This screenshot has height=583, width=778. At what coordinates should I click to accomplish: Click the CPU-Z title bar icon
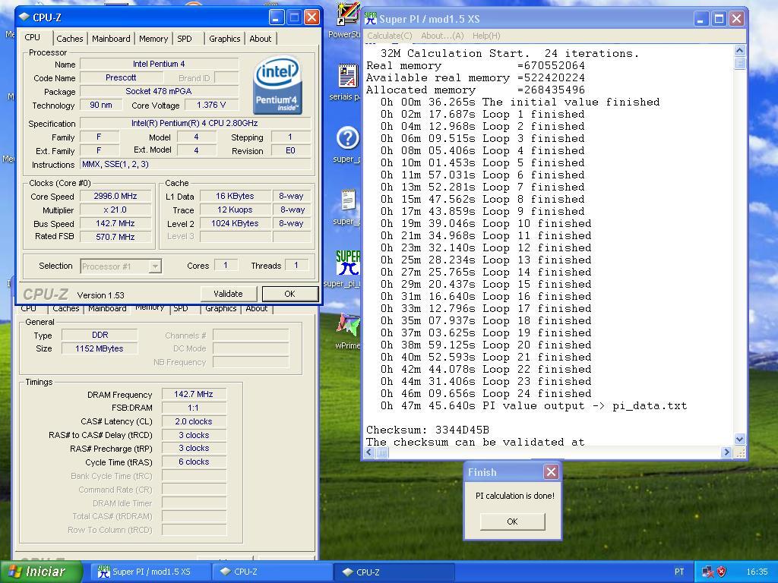(24, 17)
